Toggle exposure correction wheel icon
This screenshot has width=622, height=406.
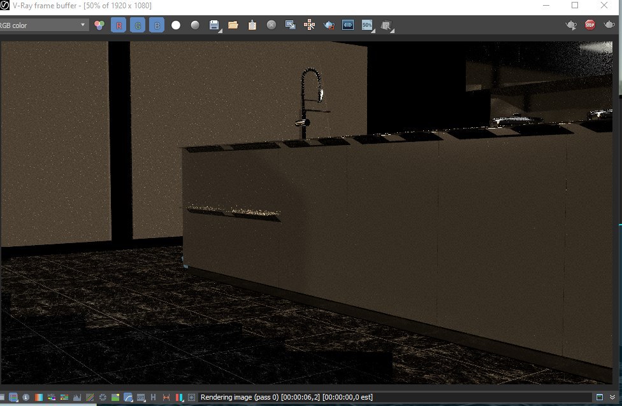click(x=103, y=397)
